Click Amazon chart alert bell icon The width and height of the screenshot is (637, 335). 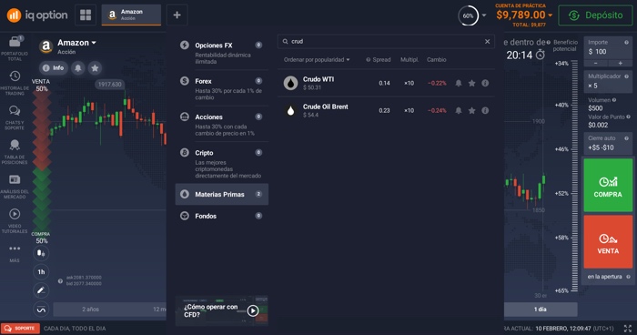click(78, 68)
